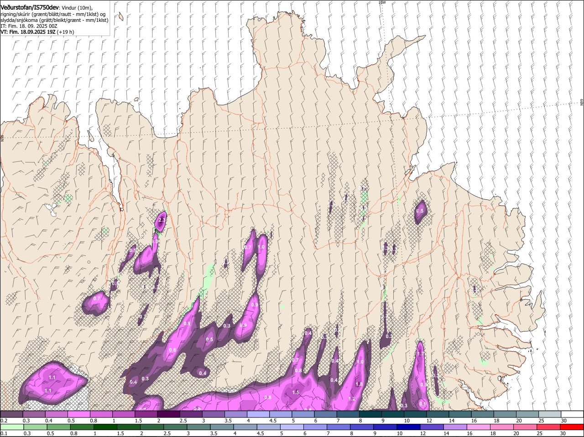The height and width of the screenshot is (437, 584).
Task: Click the white upper legend swatch after 30
Action: click(x=572, y=414)
